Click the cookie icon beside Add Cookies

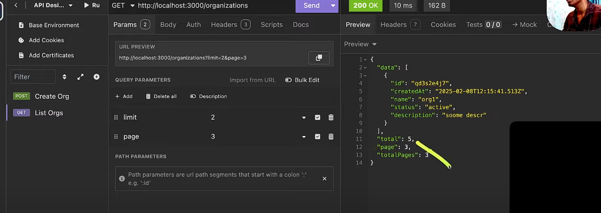coord(21,40)
